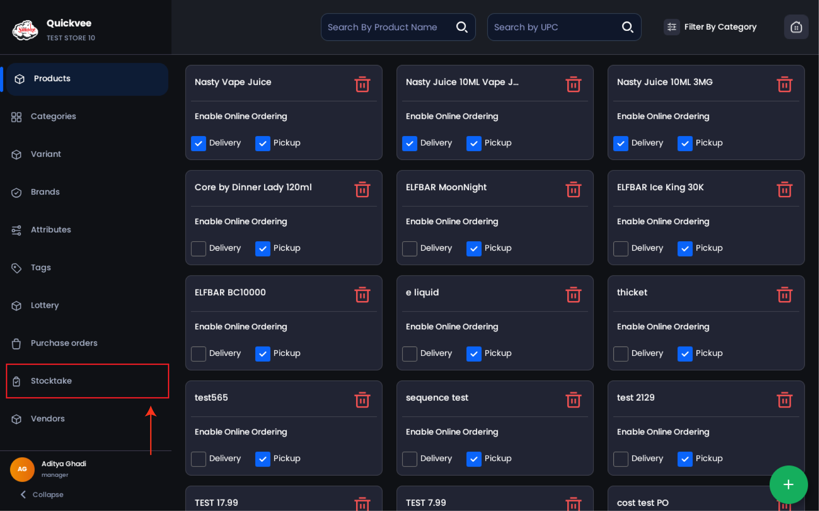Uncheck Delivery for Nasty Vape Juice
Screen dimensions: 819x511
point(198,143)
